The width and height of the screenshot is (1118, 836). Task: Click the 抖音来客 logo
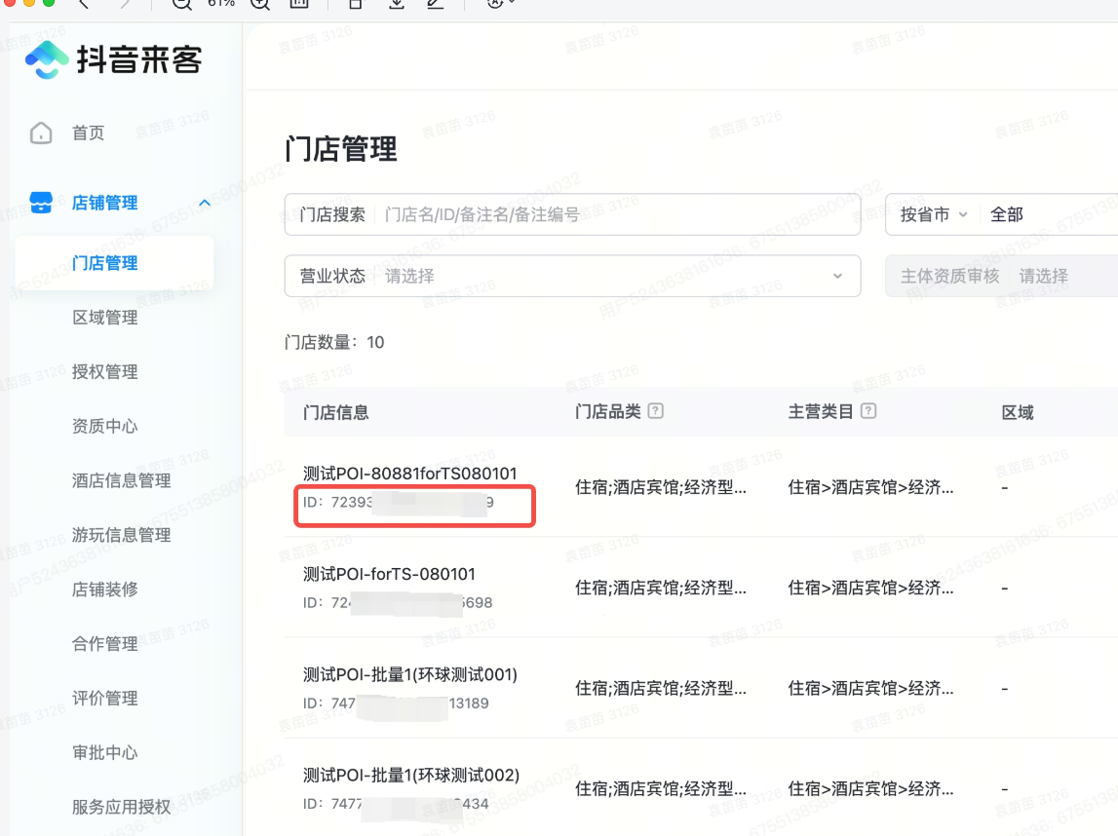coord(113,60)
